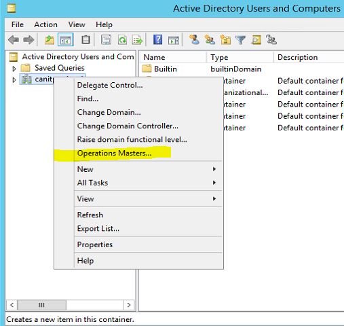This screenshot has width=344, height=326.
Task: Click the clipboard icon in the toolbar
Action: [85, 40]
